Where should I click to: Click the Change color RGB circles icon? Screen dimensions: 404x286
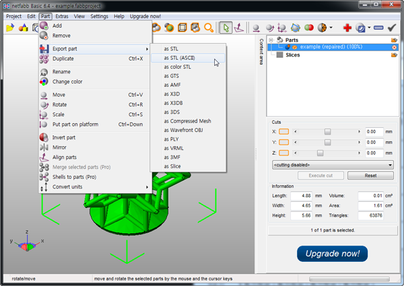click(x=44, y=81)
